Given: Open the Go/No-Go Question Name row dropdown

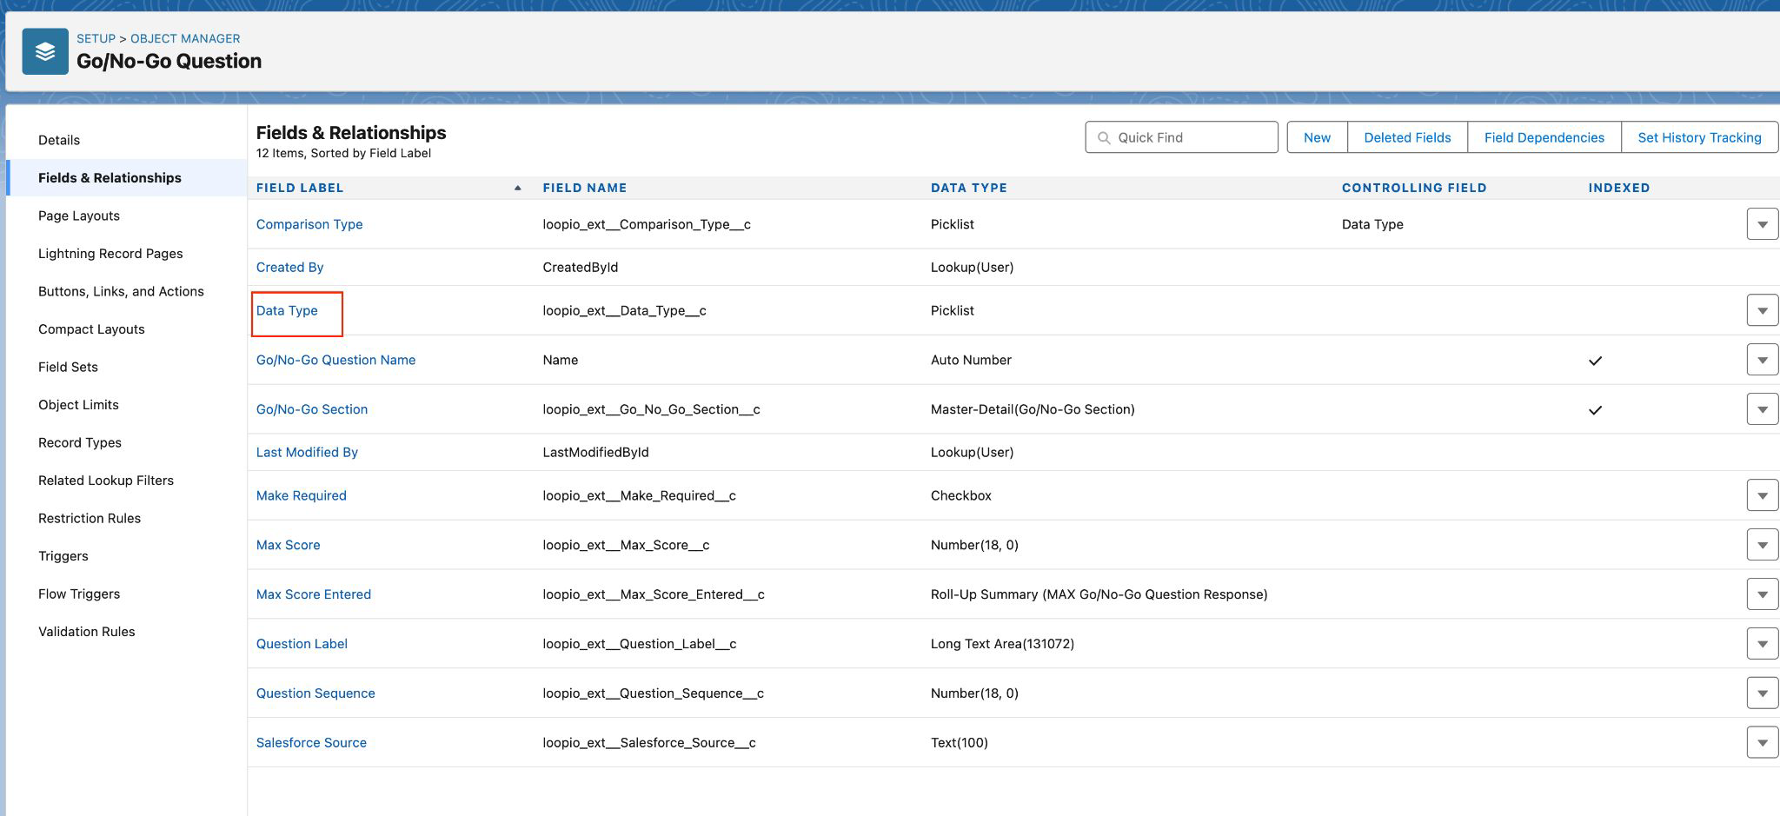Looking at the screenshot, I should point(1762,360).
